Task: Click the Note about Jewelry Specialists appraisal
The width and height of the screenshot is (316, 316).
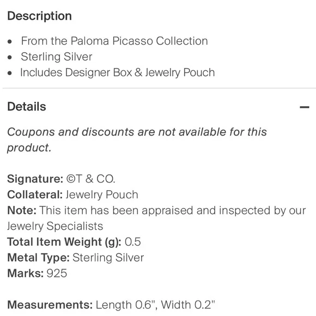Action: pos(156,218)
